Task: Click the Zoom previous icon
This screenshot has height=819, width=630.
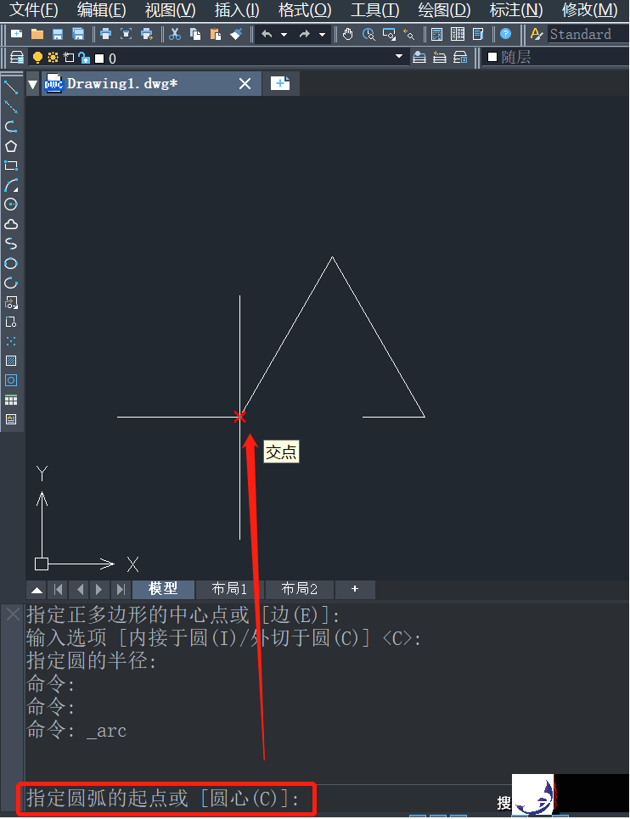Action: pyautogui.click(x=409, y=35)
